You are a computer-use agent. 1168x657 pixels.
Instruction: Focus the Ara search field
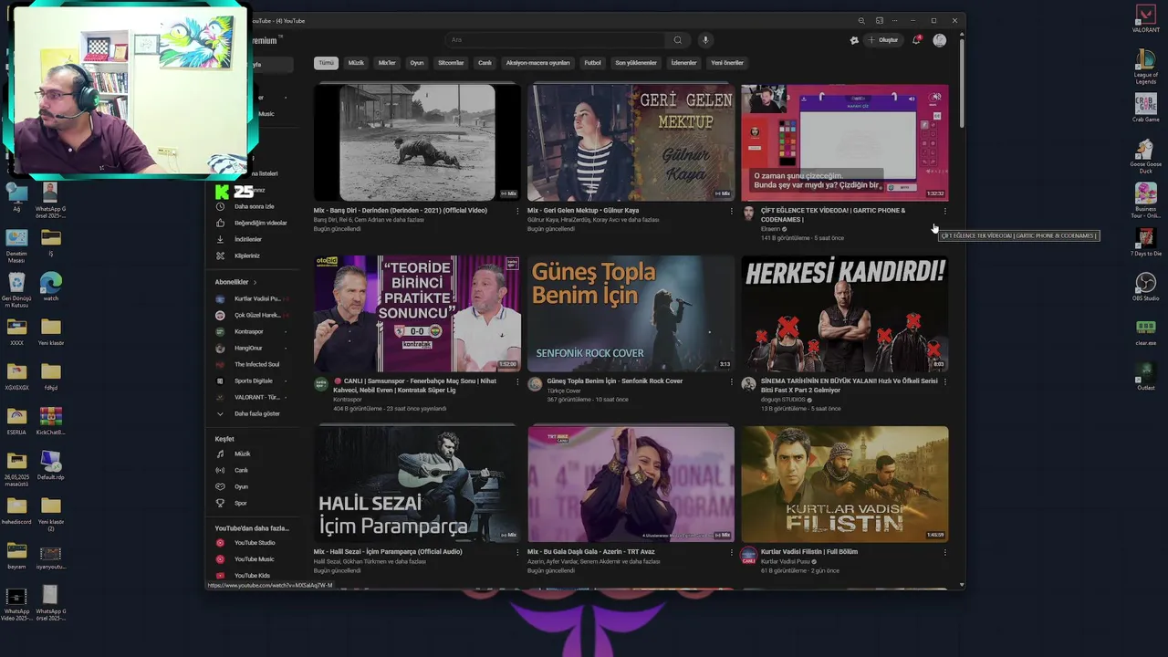point(557,40)
